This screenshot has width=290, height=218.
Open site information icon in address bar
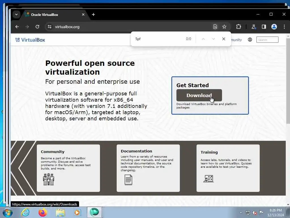click(x=50, y=27)
